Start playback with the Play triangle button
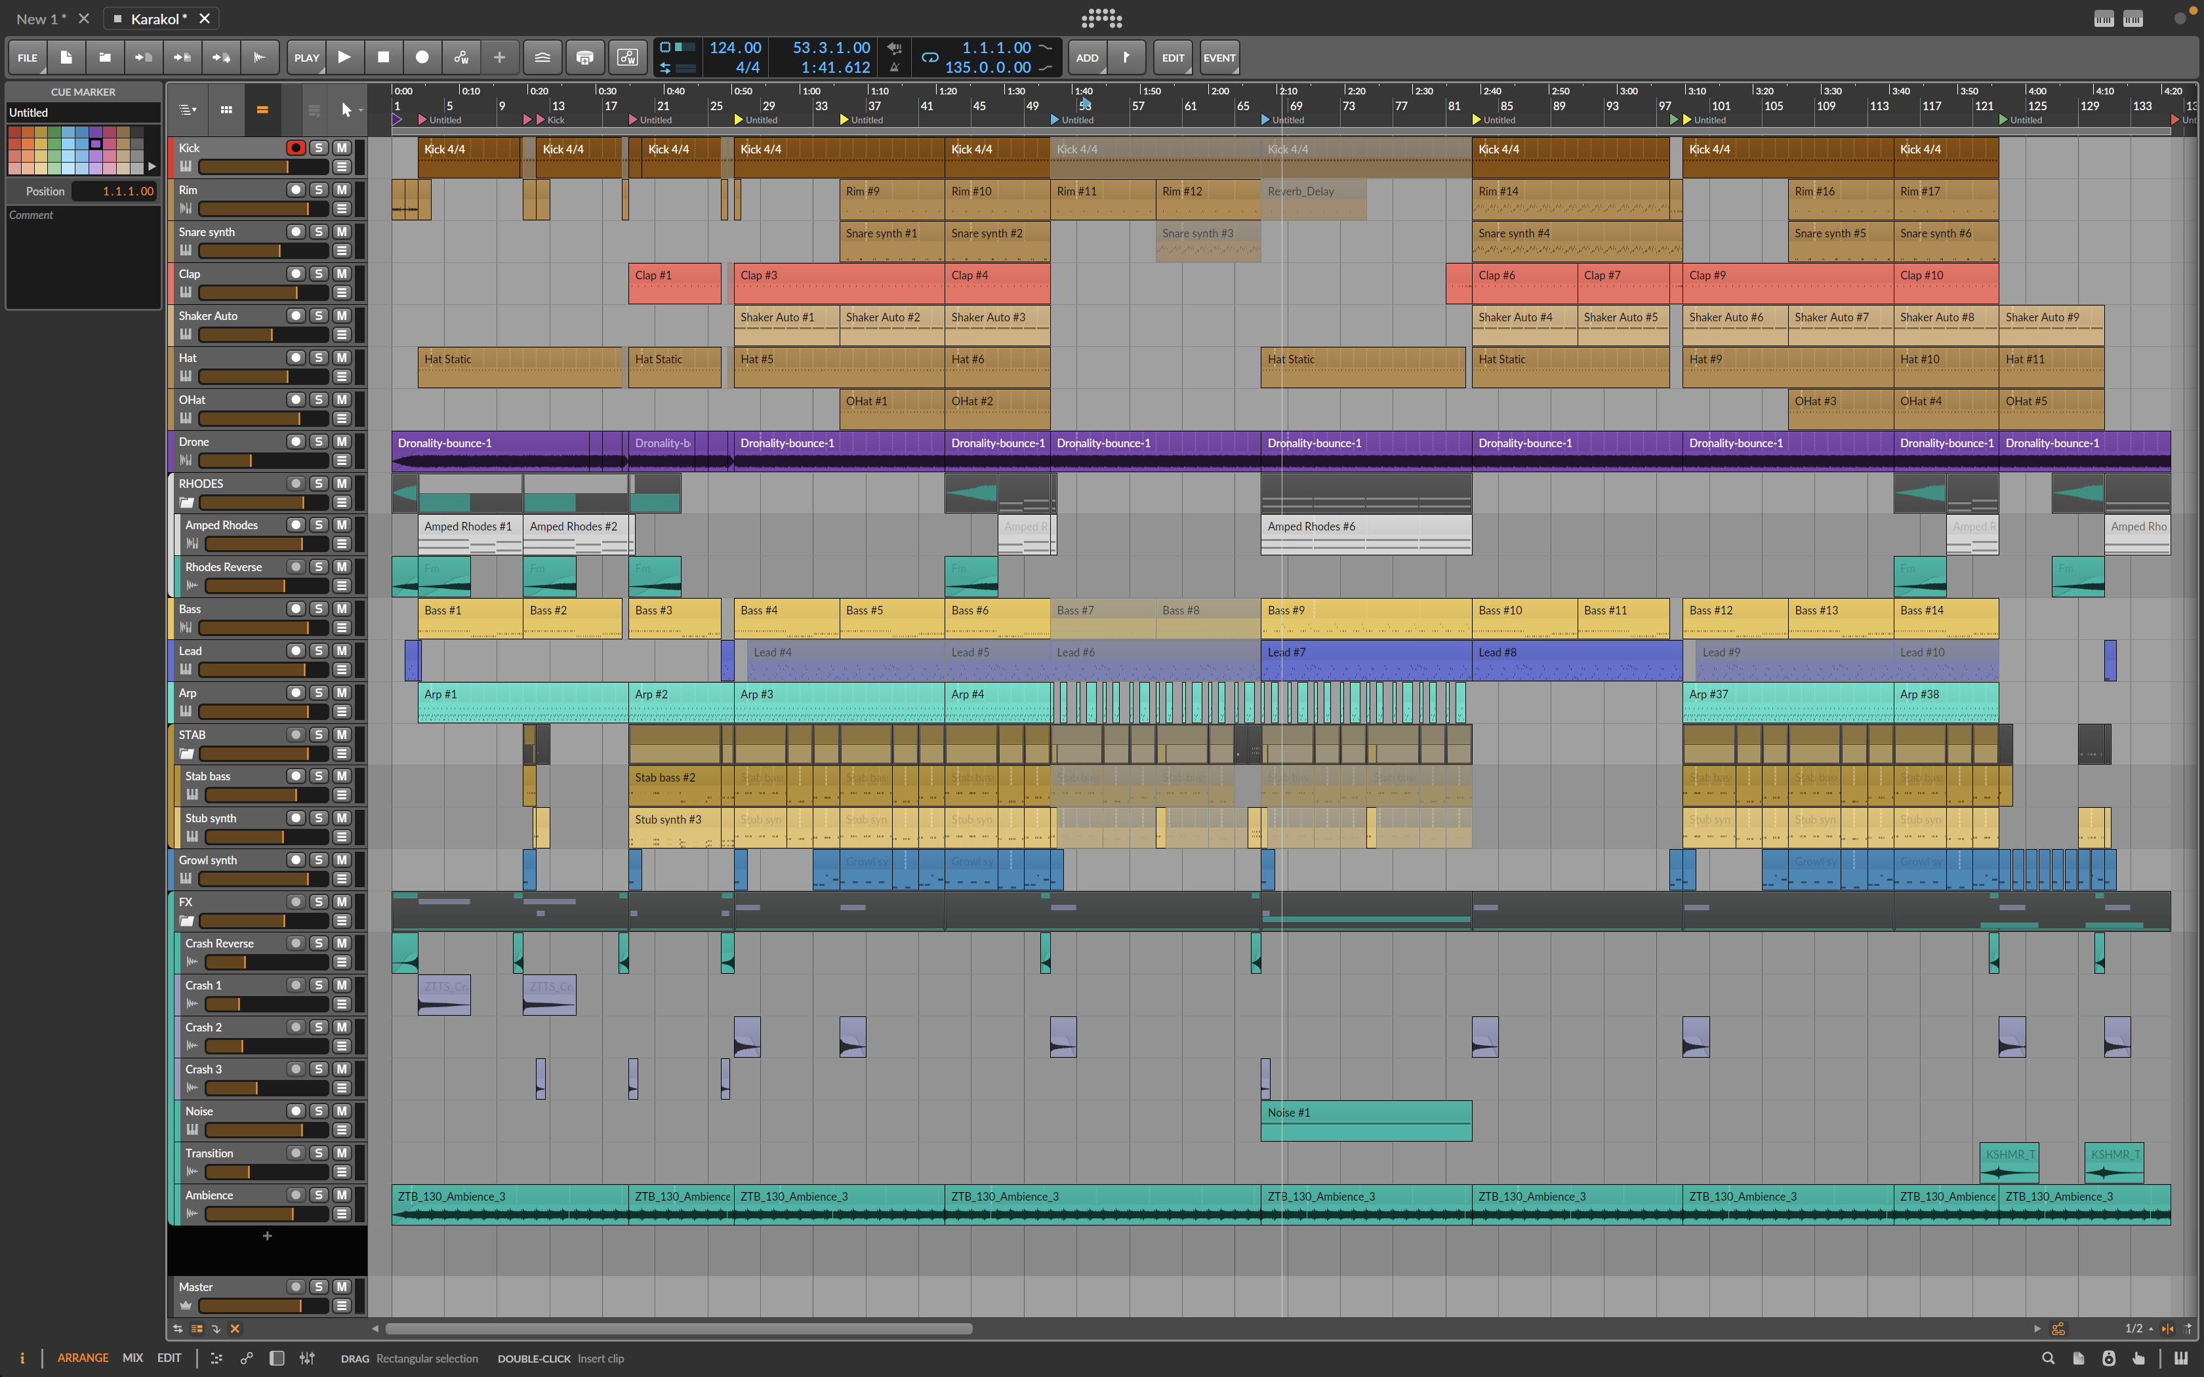The image size is (2204, 1377). pyautogui.click(x=344, y=58)
